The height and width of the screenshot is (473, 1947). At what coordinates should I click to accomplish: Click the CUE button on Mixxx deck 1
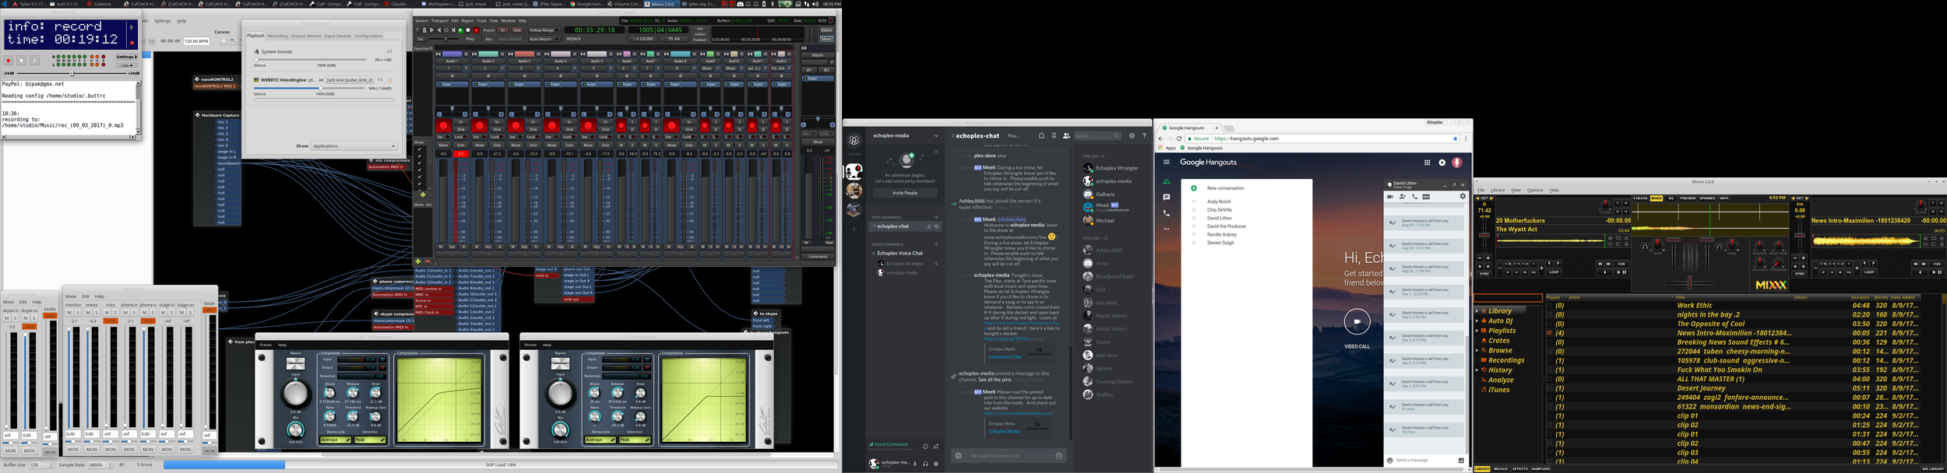pos(1621,264)
